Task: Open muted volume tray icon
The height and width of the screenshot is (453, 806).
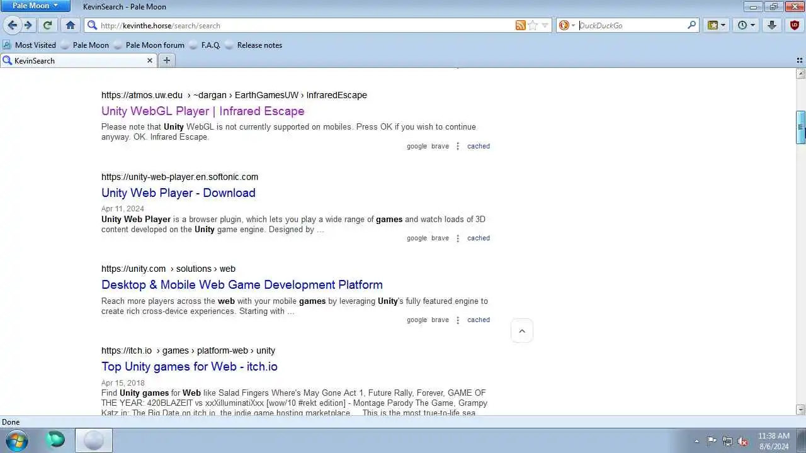Action: click(x=743, y=441)
